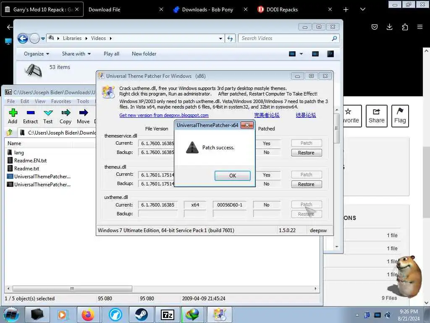Image resolution: width=430 pixels, height=323 pixels.
Task: Open list all tabs chevron
Action: 362,9
